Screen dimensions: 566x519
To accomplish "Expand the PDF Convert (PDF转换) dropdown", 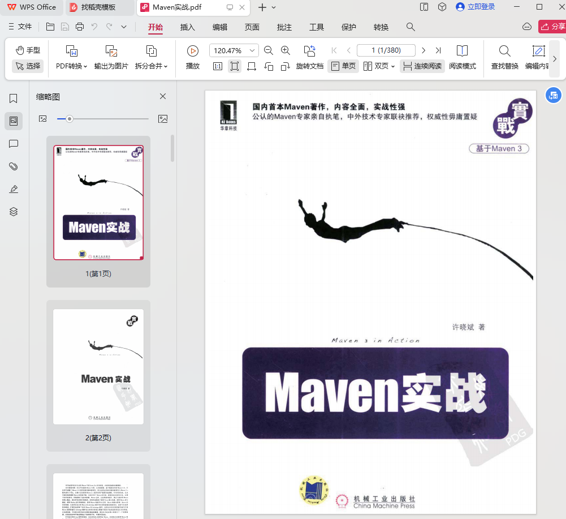I will tap(72, 66).
